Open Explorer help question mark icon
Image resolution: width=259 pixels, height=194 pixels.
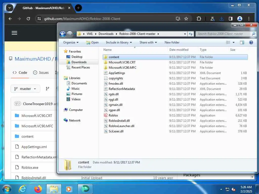251,42
